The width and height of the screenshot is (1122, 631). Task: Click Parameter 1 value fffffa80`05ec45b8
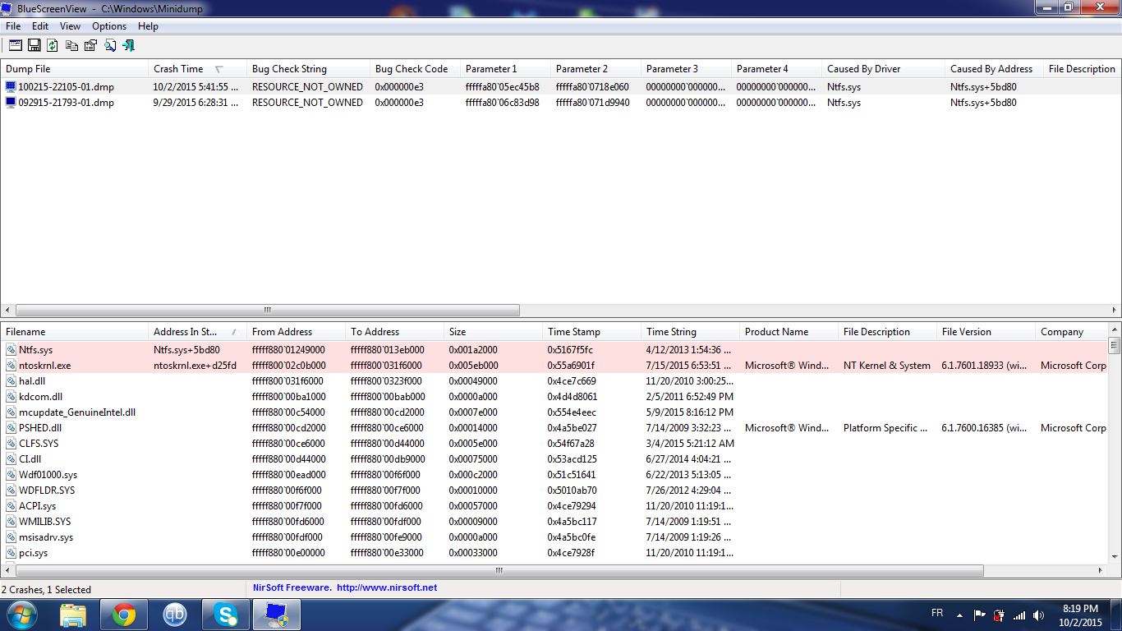(x=503, y=86)
